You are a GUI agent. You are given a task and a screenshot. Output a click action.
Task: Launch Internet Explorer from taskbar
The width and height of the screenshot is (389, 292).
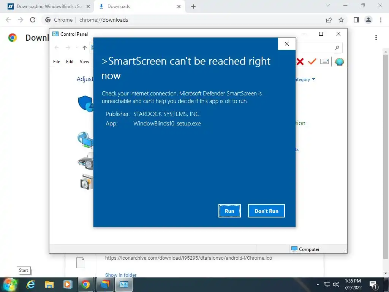(x=30, y=284)
